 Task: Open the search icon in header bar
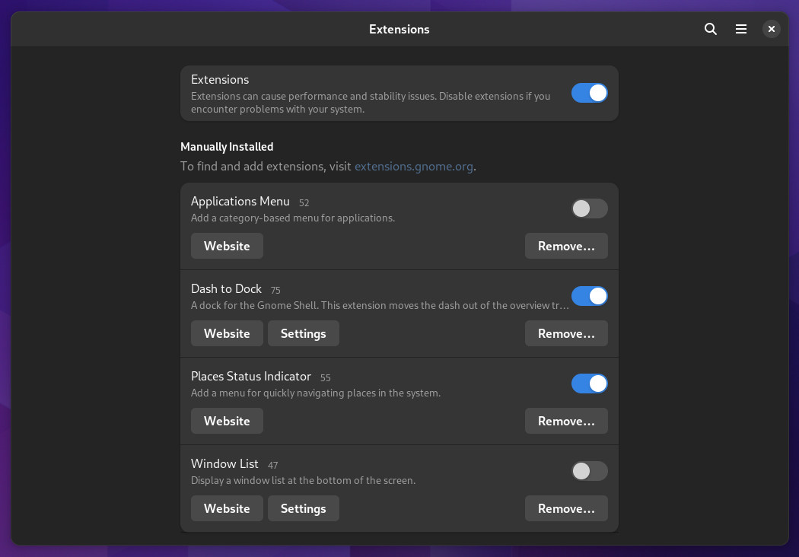710,29
